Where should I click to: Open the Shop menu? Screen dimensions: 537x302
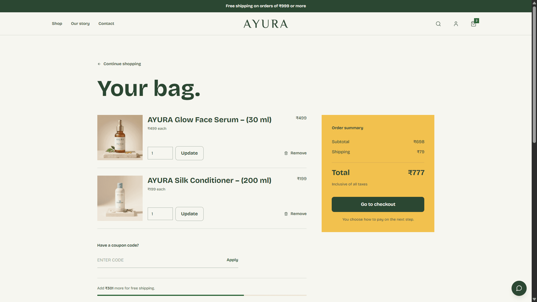(x=57, y=24)
